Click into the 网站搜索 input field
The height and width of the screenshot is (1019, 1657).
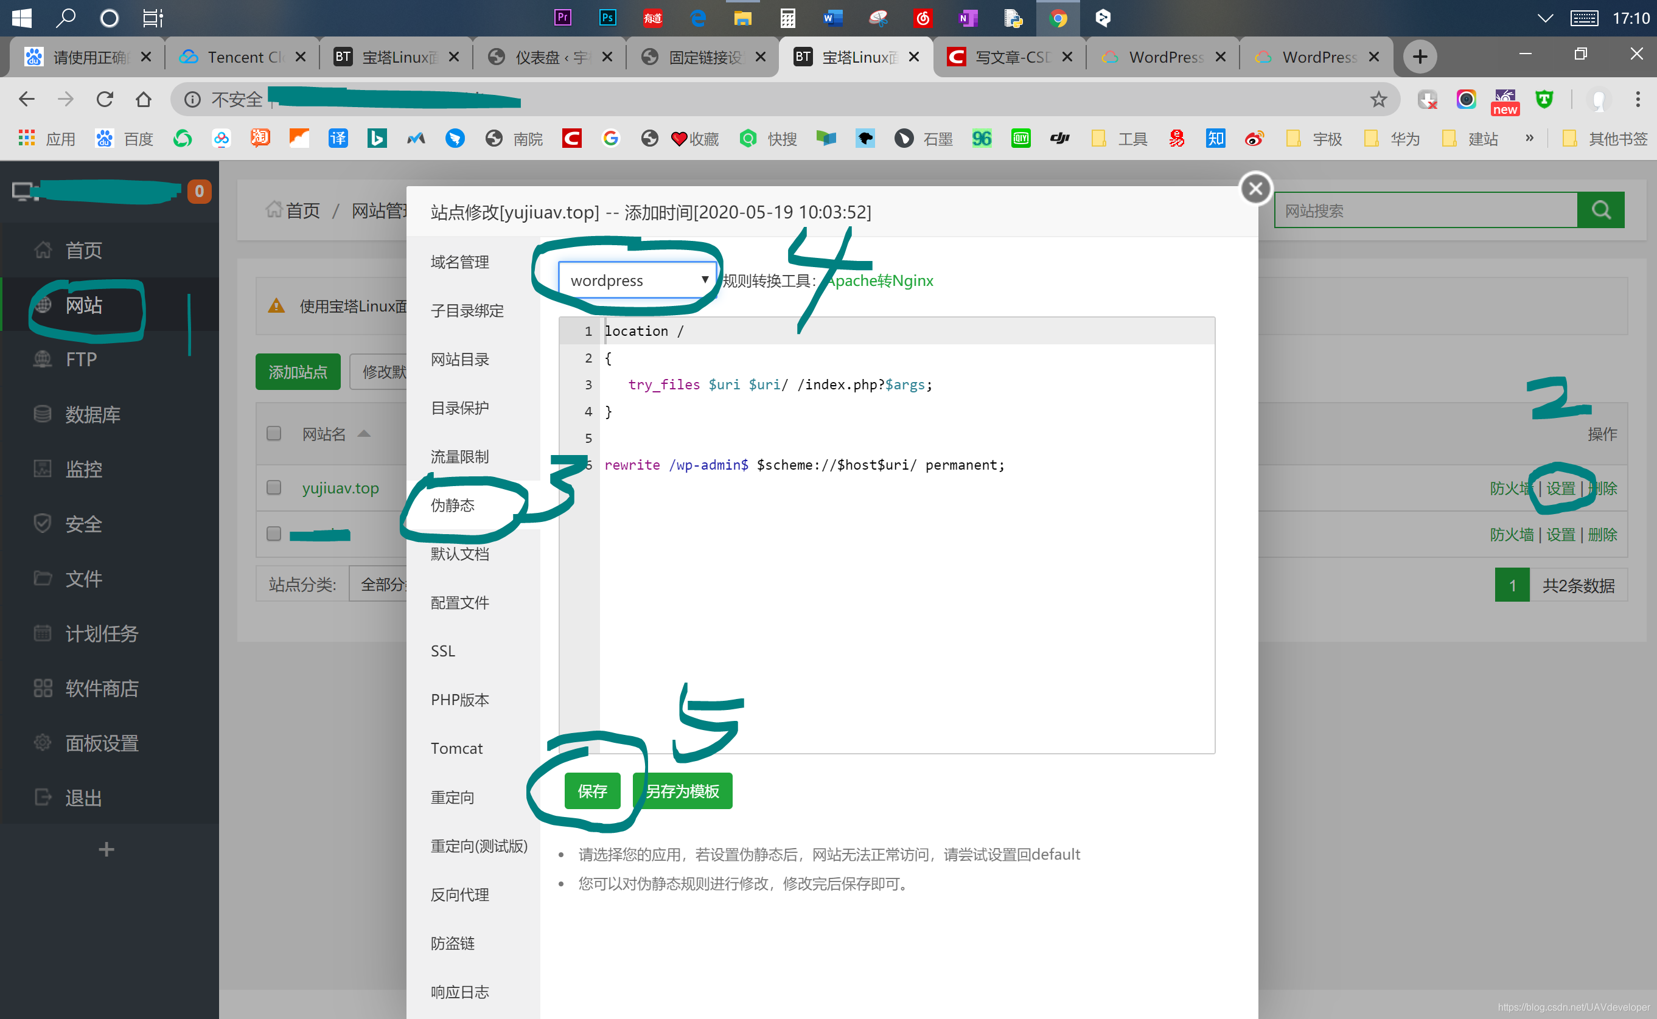tap(1425, 210)
